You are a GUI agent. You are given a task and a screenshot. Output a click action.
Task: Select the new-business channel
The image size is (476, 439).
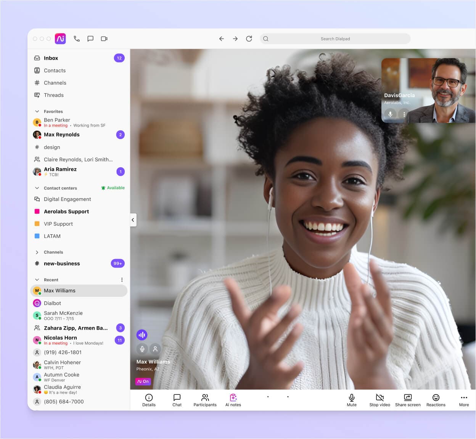(x=62, y=263)
